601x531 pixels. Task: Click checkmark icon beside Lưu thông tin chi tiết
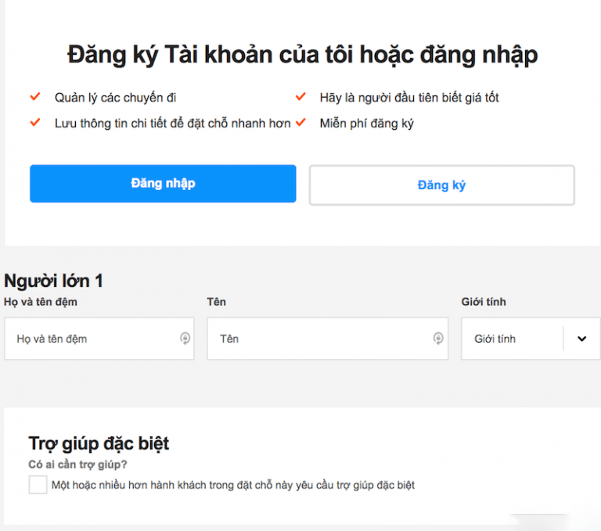(34, 123)
